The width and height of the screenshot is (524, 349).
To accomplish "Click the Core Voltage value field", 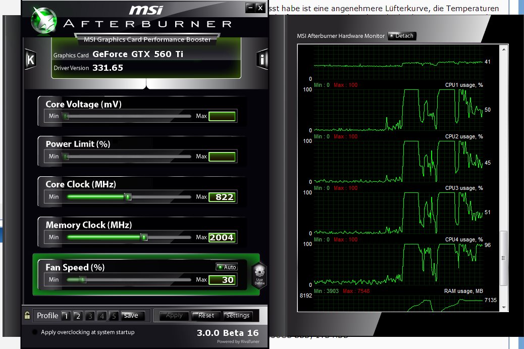I will tap(222, 116).
